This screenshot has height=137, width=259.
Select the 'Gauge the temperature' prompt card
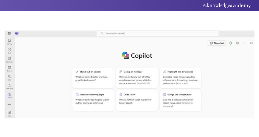tap(180, 100)
